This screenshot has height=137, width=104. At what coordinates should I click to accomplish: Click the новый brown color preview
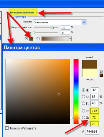pyautogui.click(x=90, y=64)
